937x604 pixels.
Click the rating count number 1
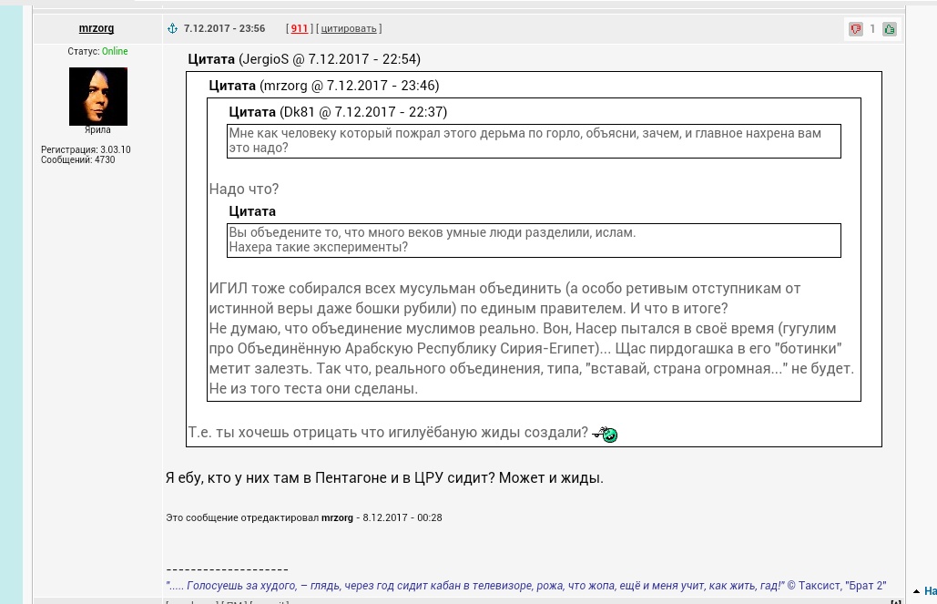point(872,29)
